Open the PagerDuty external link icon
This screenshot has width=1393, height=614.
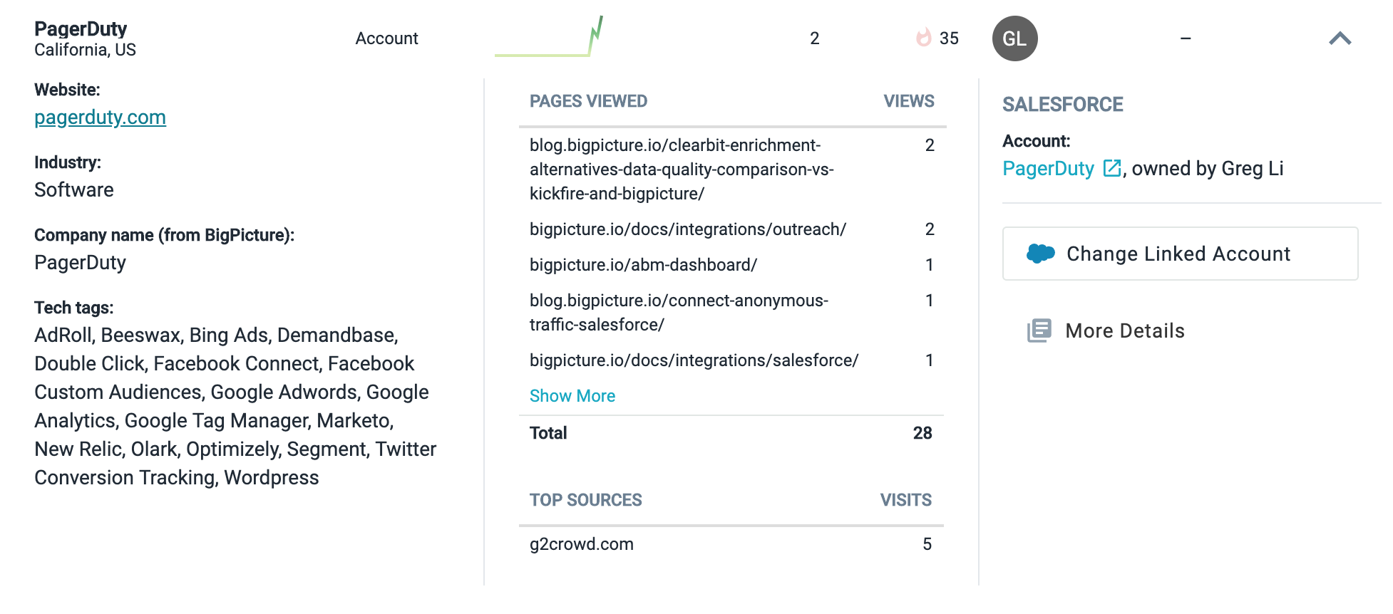point(1111,168)
